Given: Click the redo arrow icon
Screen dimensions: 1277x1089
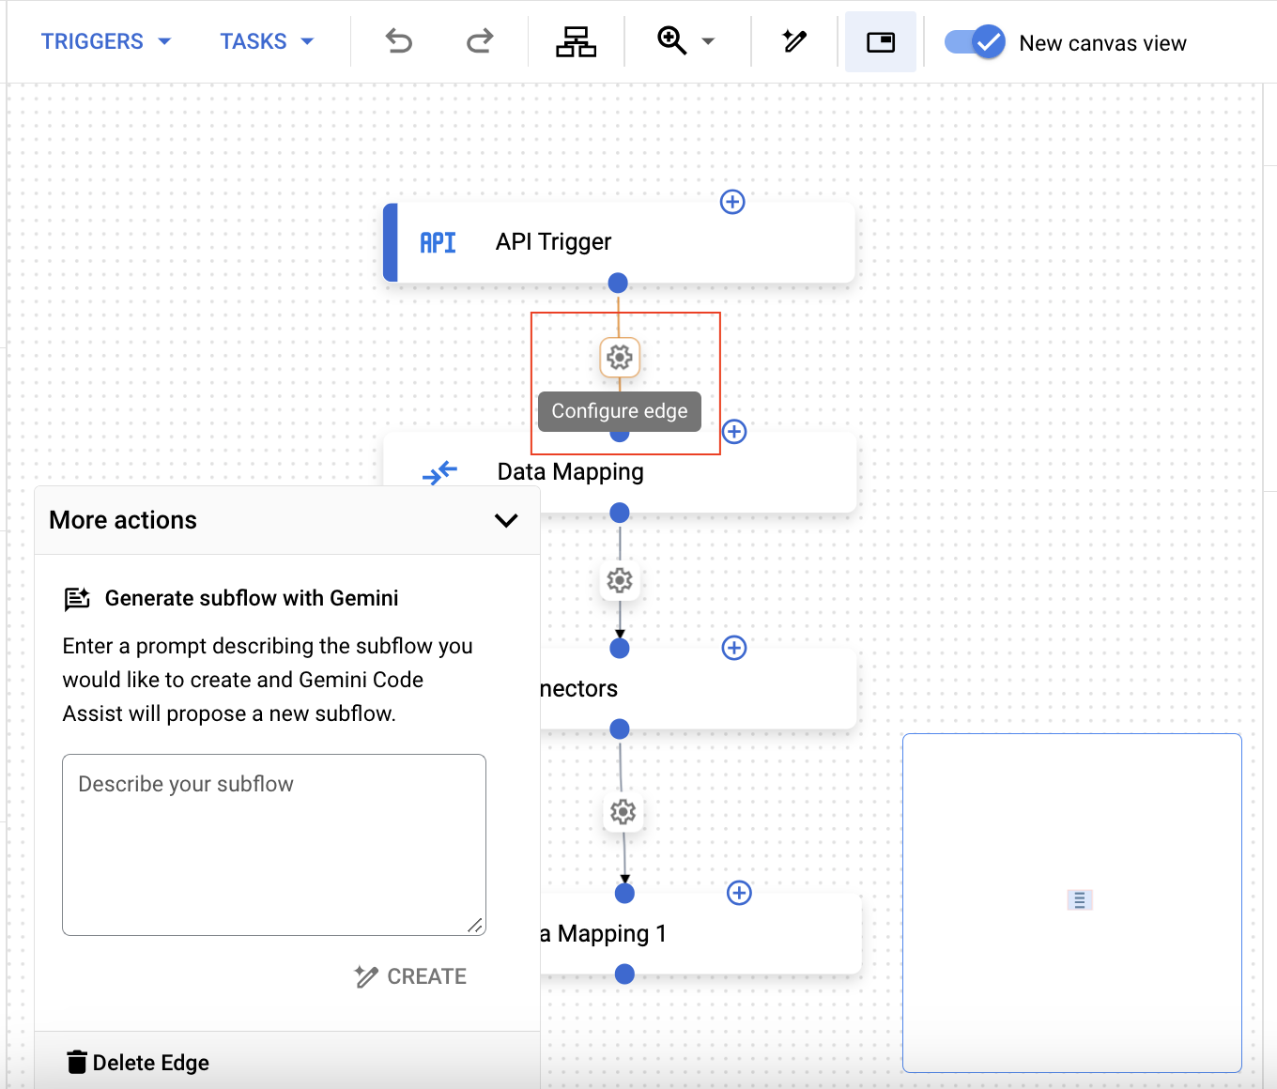Looking at the screenshot, I should (480, 41).
